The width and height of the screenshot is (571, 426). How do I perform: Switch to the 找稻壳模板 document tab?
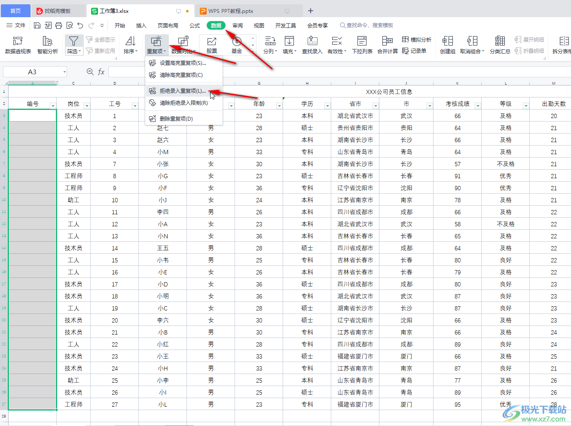[x=58, y=11]
